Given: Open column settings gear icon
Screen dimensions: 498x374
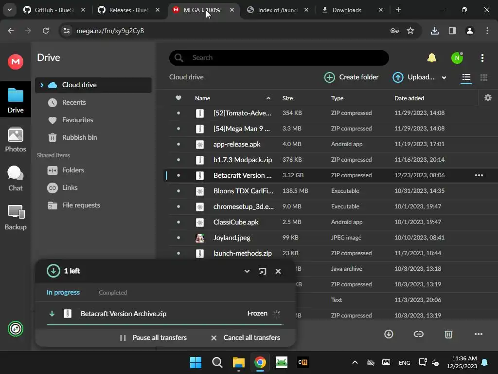Looking at the screenshot, I should [x=488, y=97].
